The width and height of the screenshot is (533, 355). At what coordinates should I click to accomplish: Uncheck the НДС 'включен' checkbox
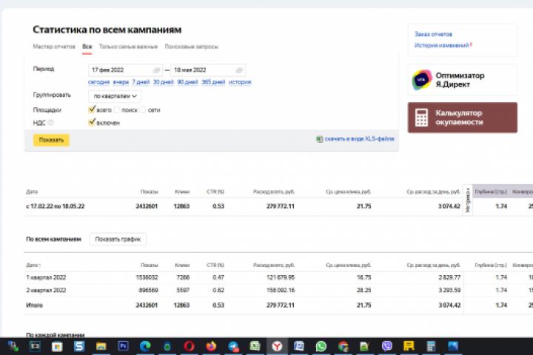[92, 122]
